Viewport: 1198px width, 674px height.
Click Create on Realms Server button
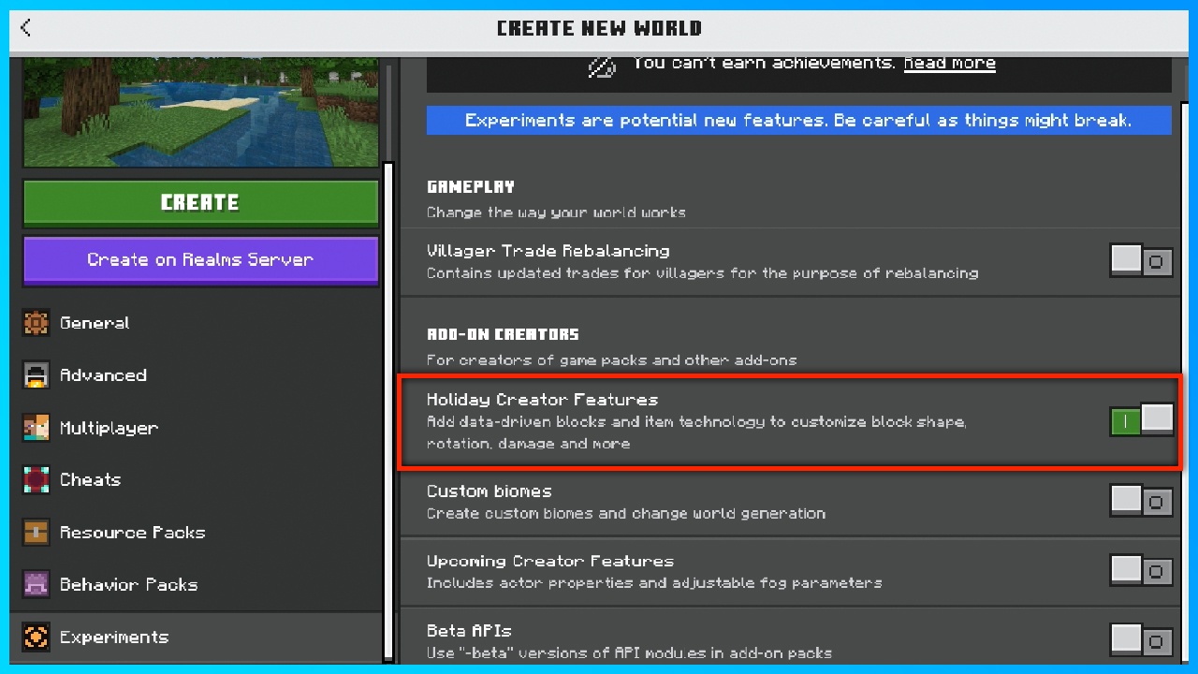click(x=200, y=260)
